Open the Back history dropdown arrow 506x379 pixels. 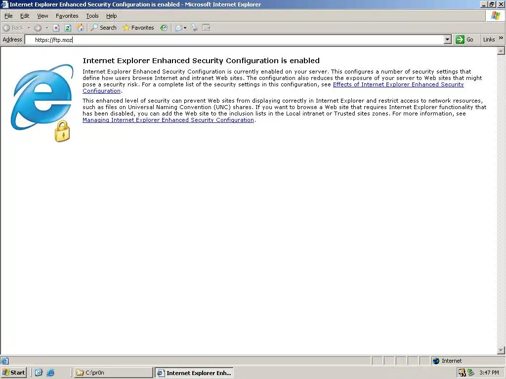coord(29,28)
